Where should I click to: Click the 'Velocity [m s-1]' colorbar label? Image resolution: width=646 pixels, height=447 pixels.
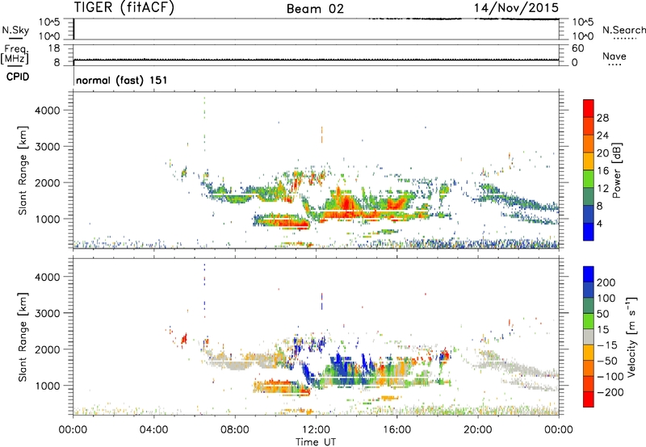point(631,336)
